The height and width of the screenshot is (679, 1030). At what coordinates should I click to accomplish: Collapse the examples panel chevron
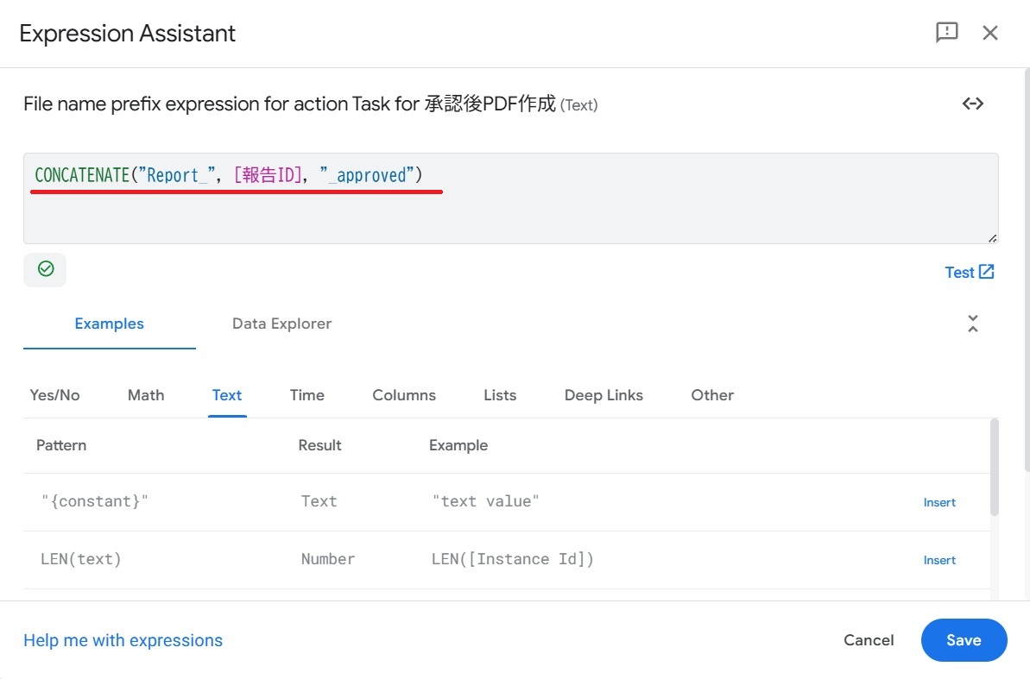[x=973, y=324]
